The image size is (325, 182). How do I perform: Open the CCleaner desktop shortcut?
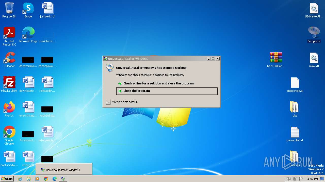pos(9,60)
